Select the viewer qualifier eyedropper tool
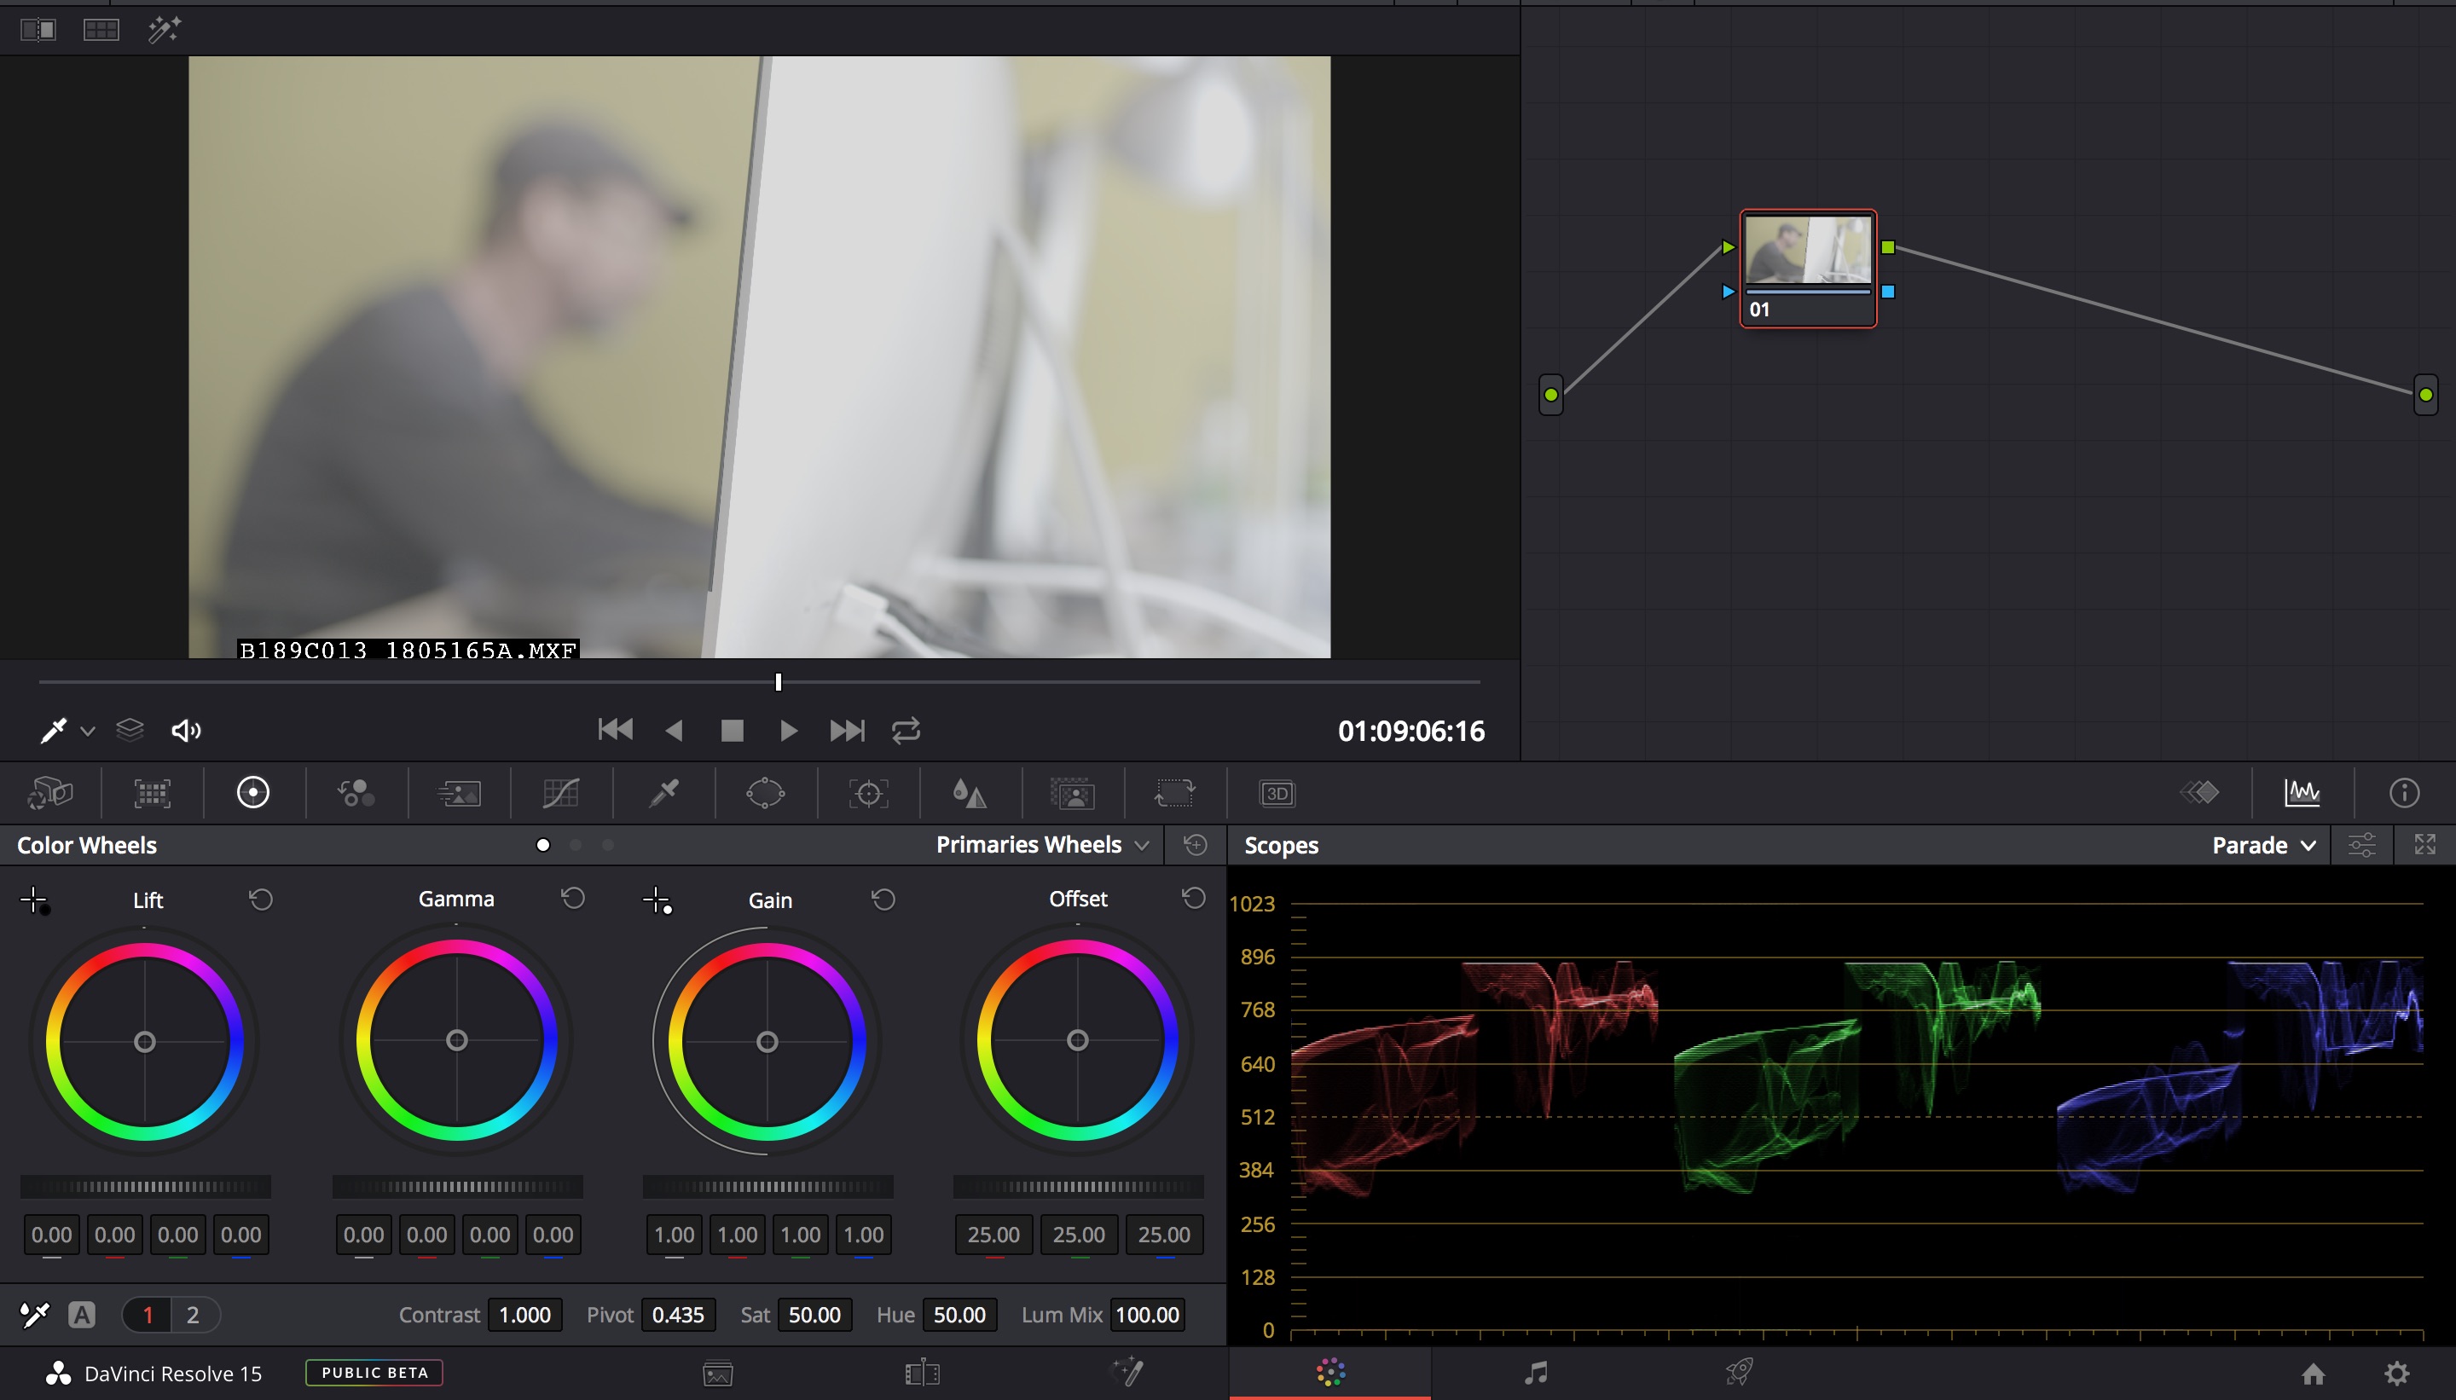 click(x=53, y=731)
